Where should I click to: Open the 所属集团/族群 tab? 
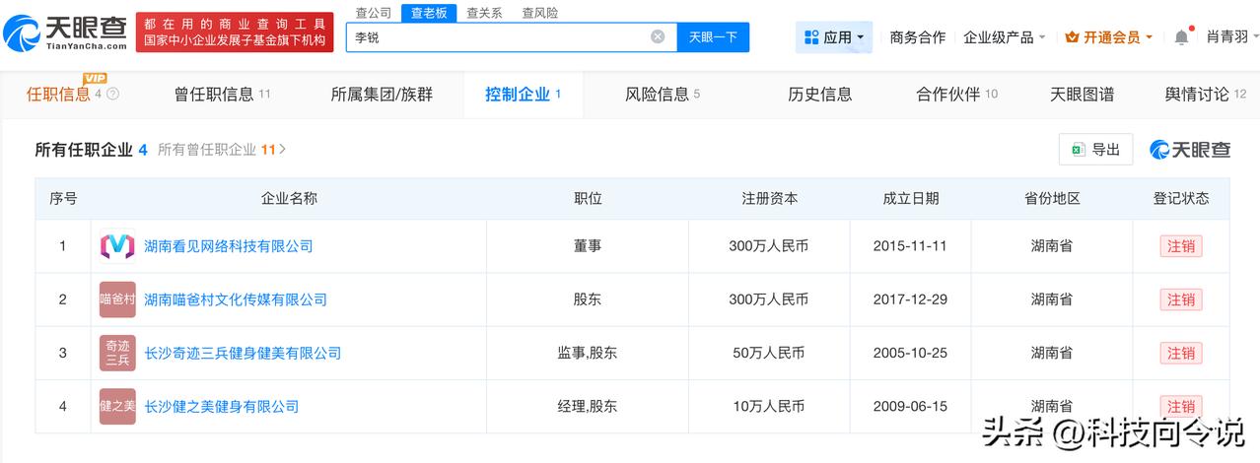click(x=382, y=95)
